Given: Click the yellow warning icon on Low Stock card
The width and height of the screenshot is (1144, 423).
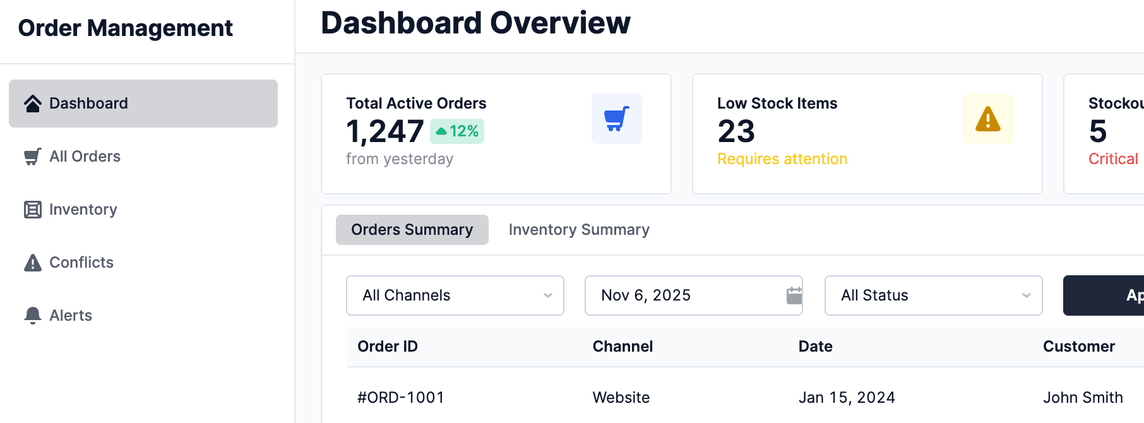Looking at the screenshot, I should (x=987, y=119).
